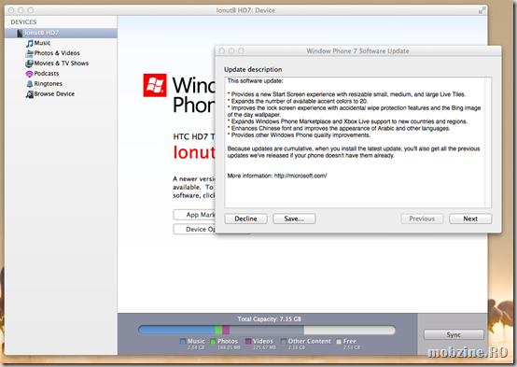The width and height of the screenshot is (517, 367).
Task: Click the Window Phone 7 Software Update title
Action: (357, 51)
